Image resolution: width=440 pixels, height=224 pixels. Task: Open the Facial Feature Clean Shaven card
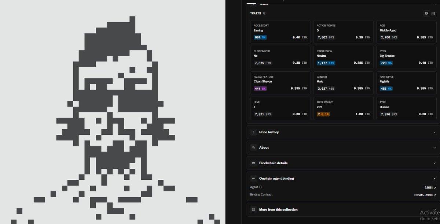(x=280, y=83)
